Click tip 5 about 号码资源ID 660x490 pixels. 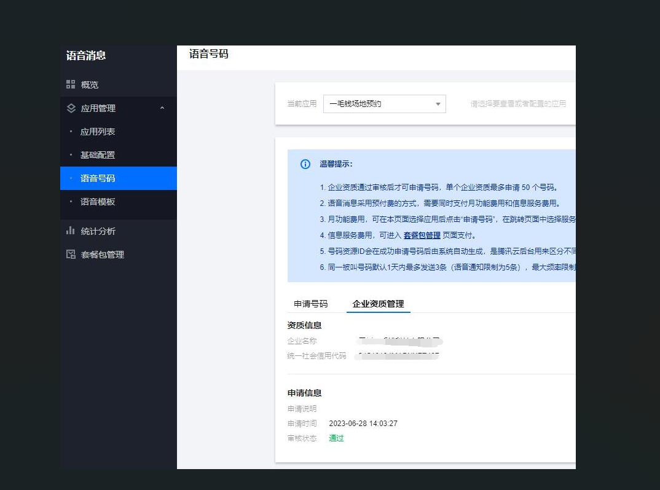(x=447, y=251)
